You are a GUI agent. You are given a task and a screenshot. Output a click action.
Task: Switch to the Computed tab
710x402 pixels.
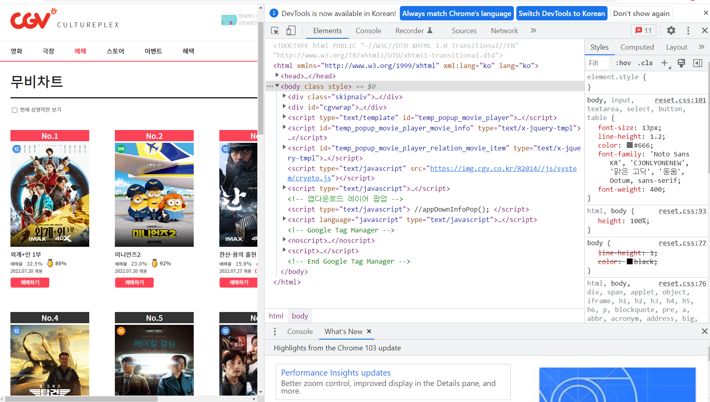click(637, 47)
